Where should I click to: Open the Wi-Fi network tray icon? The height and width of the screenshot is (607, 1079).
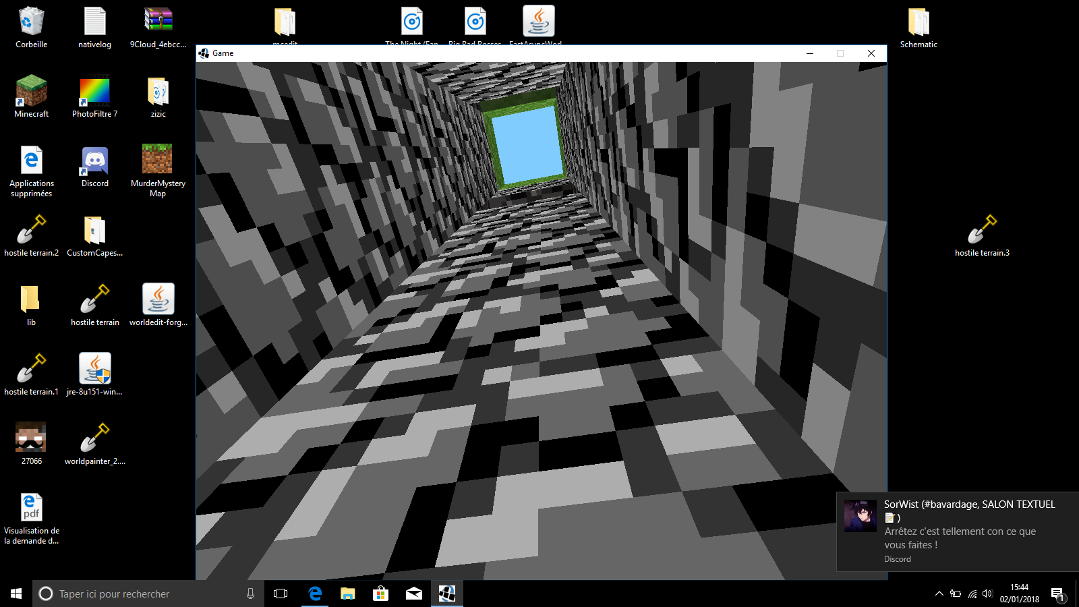(972, 594)
